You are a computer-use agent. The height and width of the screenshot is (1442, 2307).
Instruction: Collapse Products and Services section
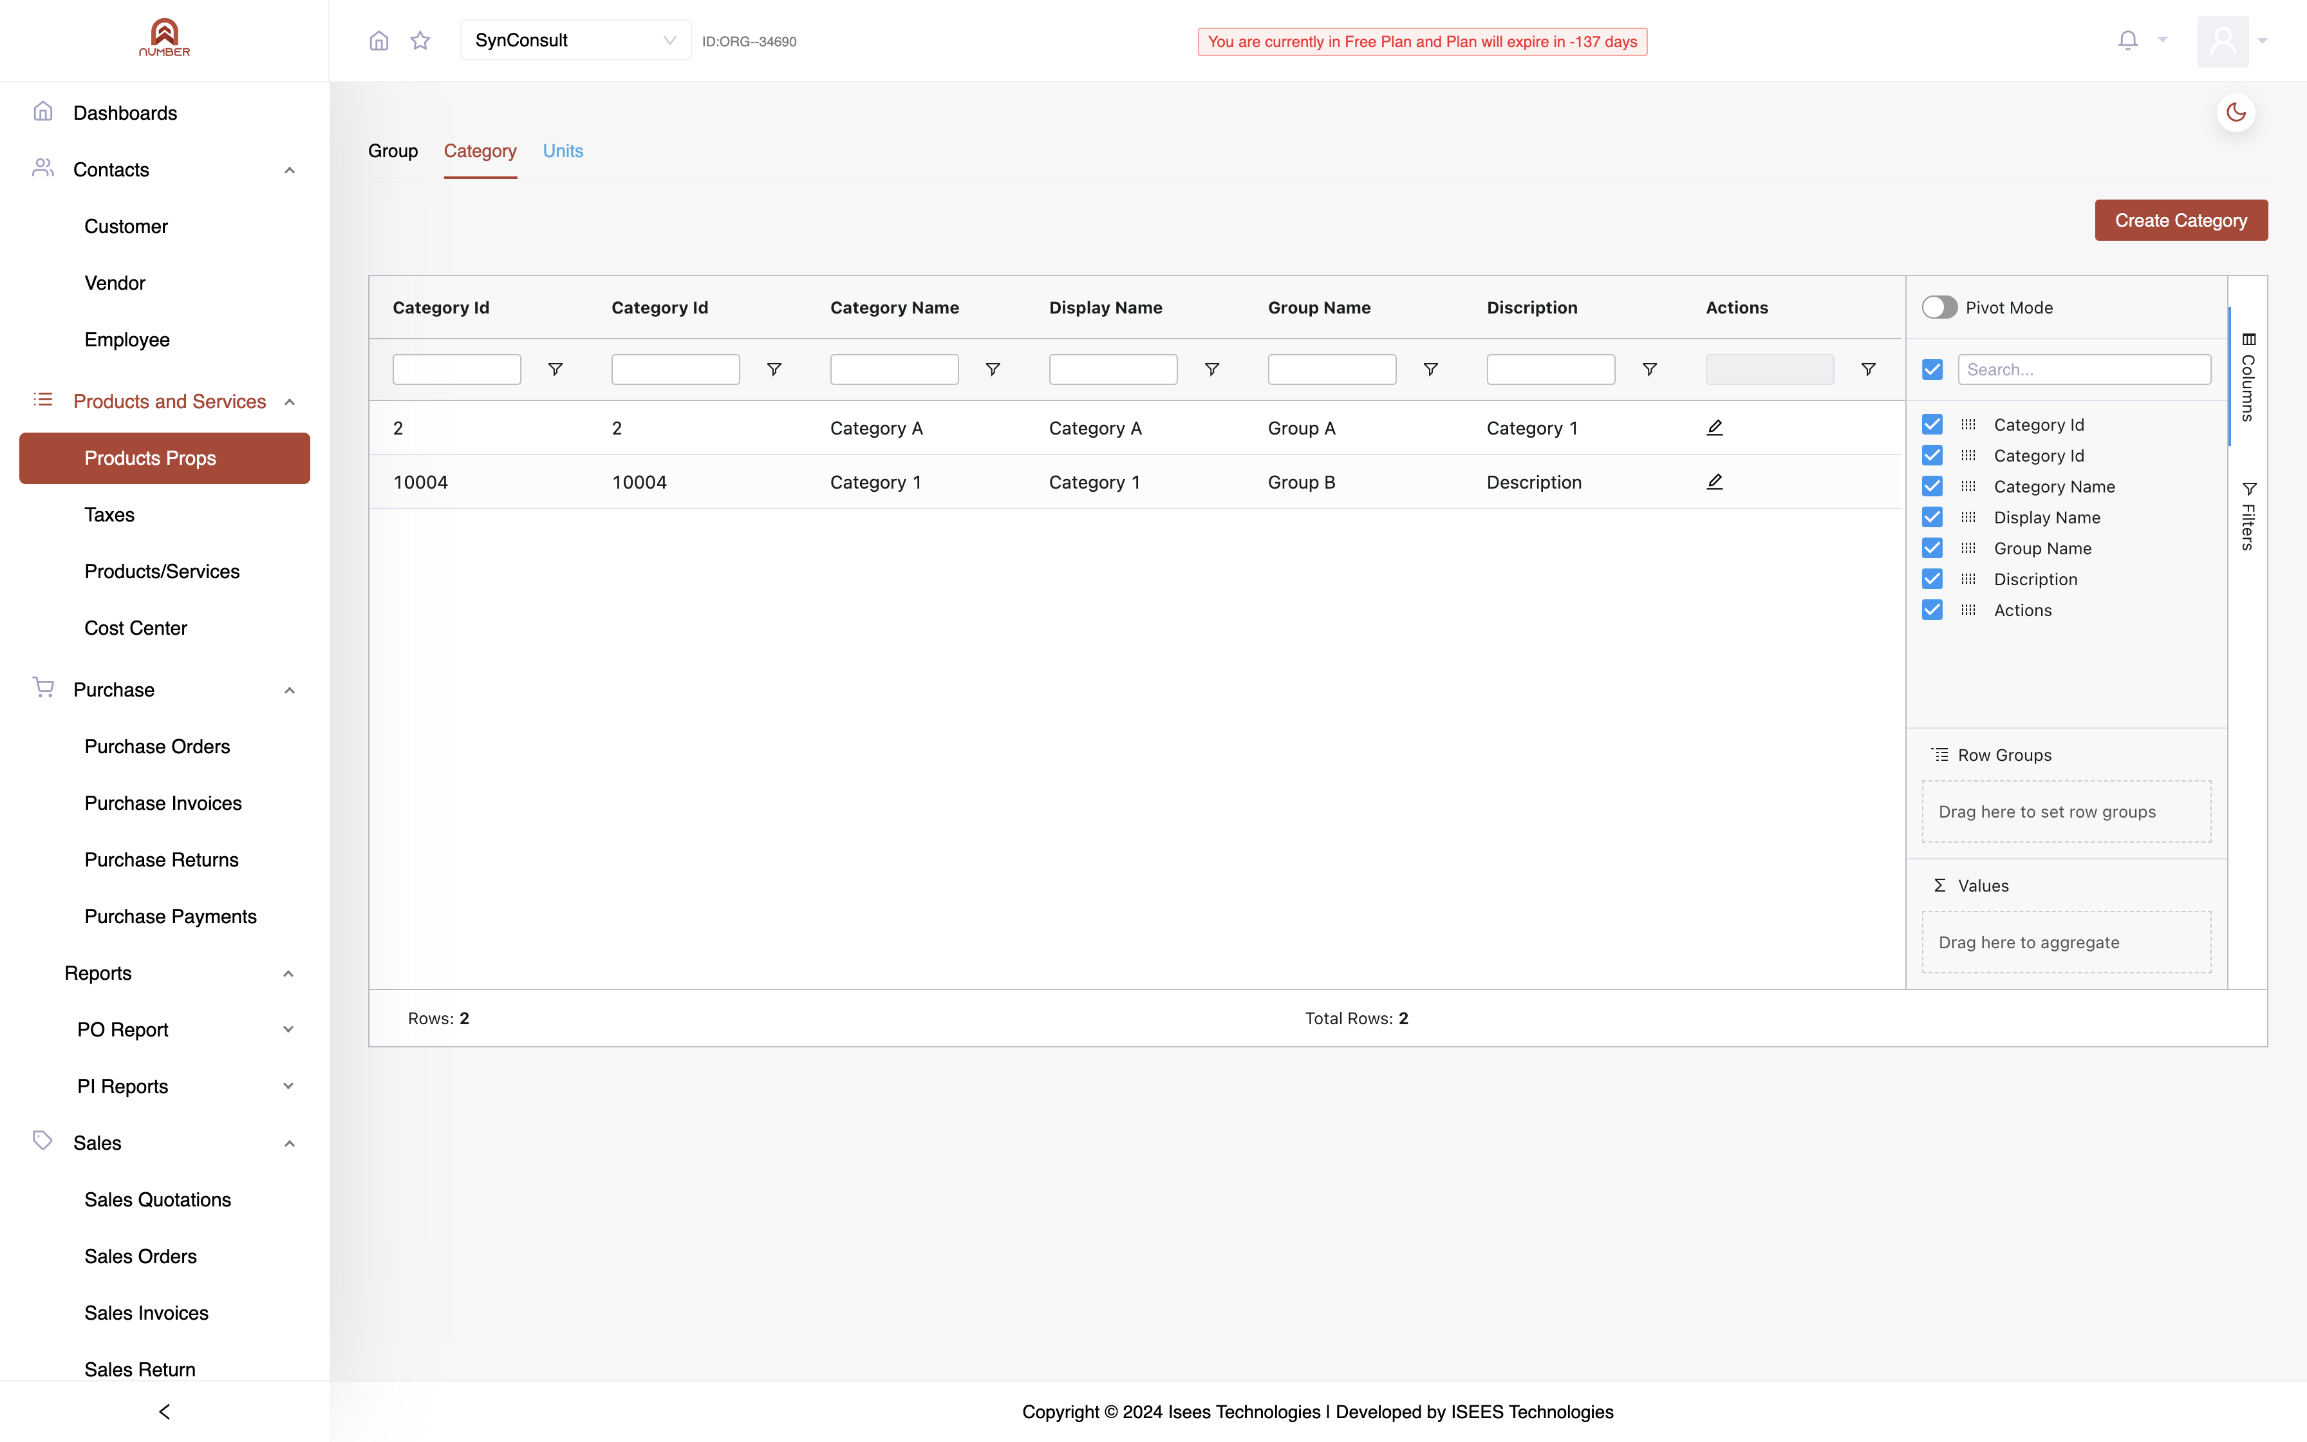point(289,402)
